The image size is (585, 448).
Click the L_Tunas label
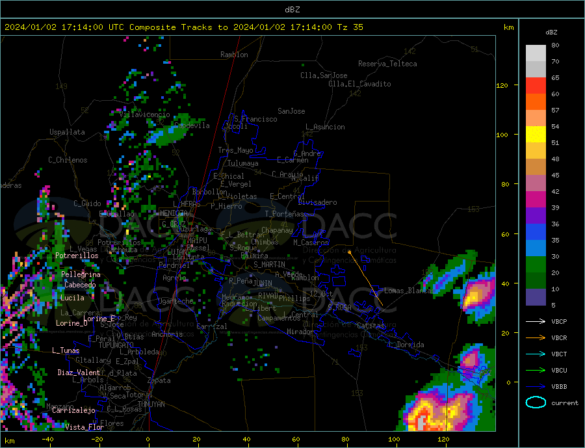tap(66, 350)
